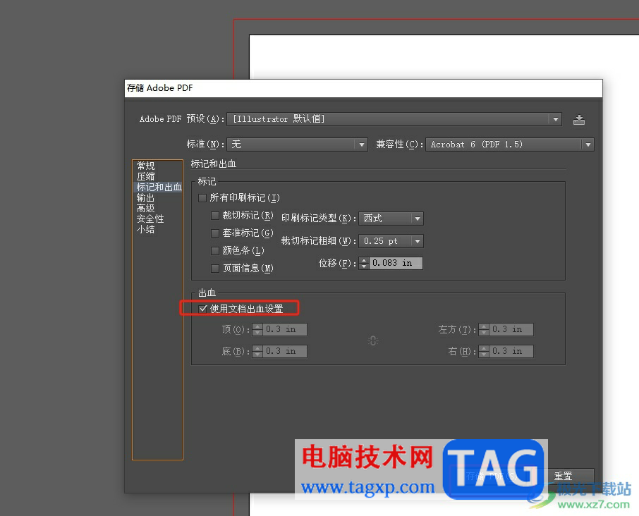Check the 裁切标记 option
This screenshot has width=639, height=516.
click(215, 216)
